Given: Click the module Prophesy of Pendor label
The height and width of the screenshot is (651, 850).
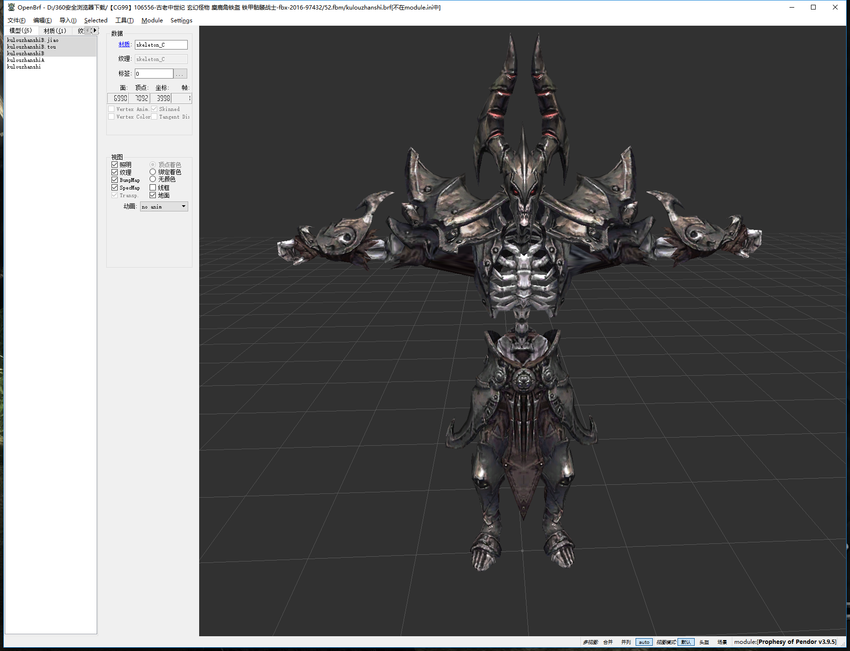Looking at the screenshot, I should coord(785,642).
